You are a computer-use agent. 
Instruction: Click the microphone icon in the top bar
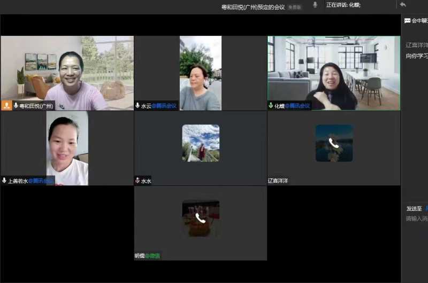coord(315,5)
